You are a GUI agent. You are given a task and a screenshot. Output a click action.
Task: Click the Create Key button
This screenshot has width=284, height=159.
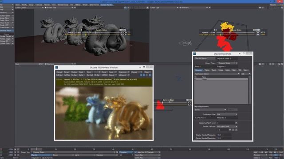(147, 155)
